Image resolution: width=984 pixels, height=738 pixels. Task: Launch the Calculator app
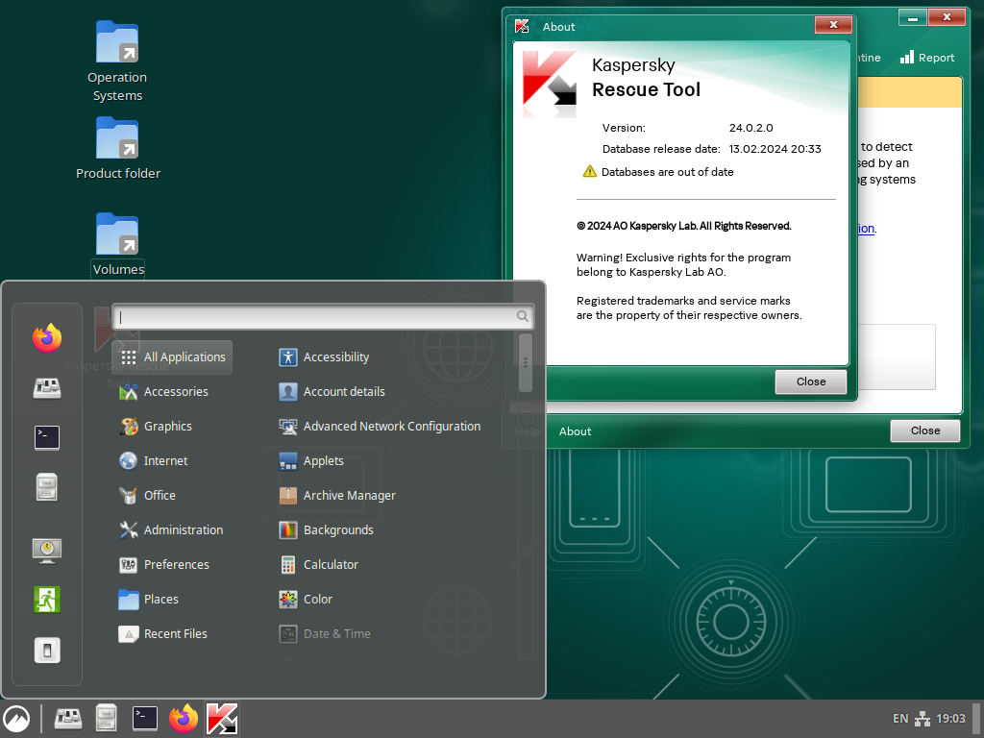click(319, 564)
